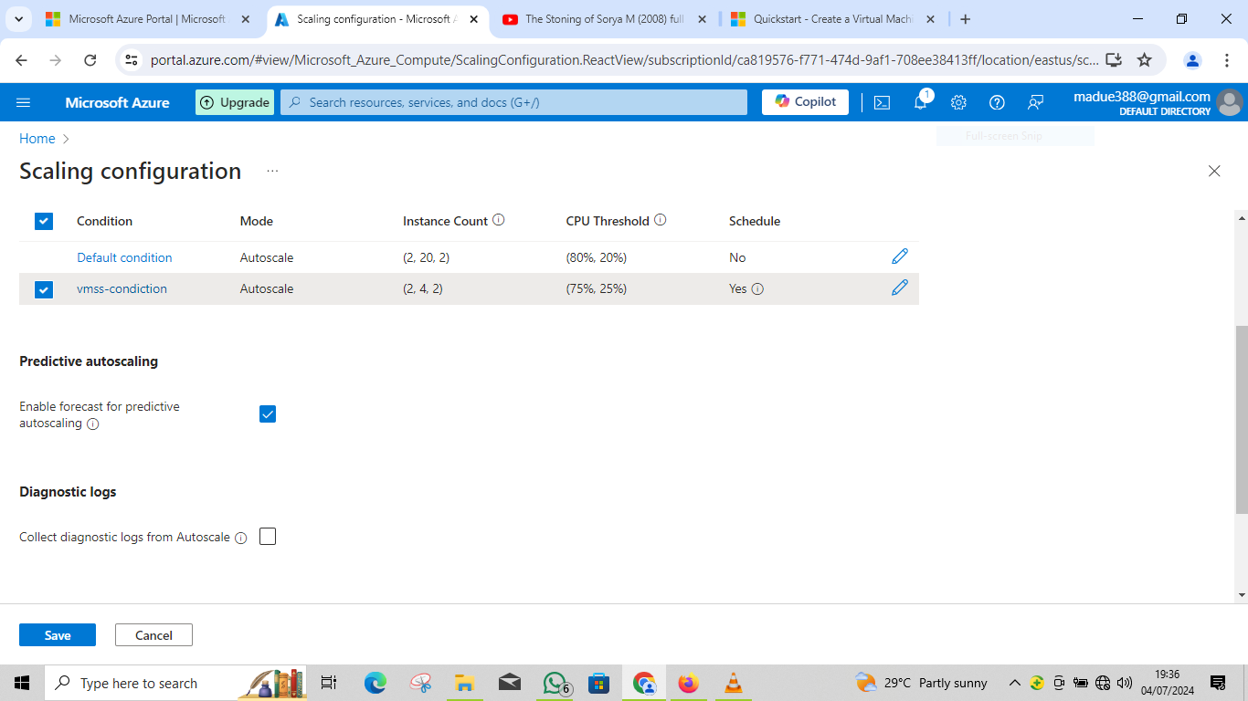The height and width of the screenshot is (701, 1248).
Task: Open Azure Cloud Shell
Action: click(x=882, y=102)
